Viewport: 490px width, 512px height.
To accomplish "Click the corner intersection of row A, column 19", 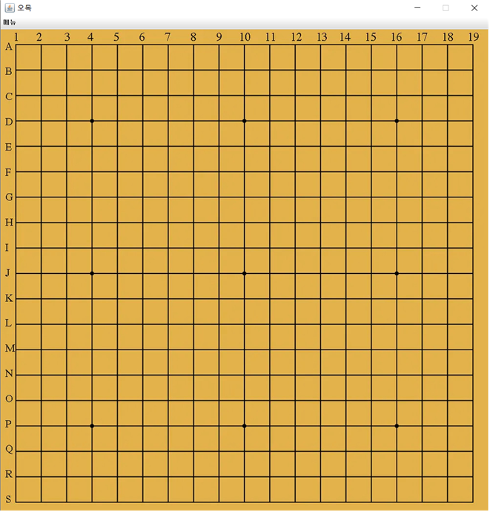I will coord(473,45).
